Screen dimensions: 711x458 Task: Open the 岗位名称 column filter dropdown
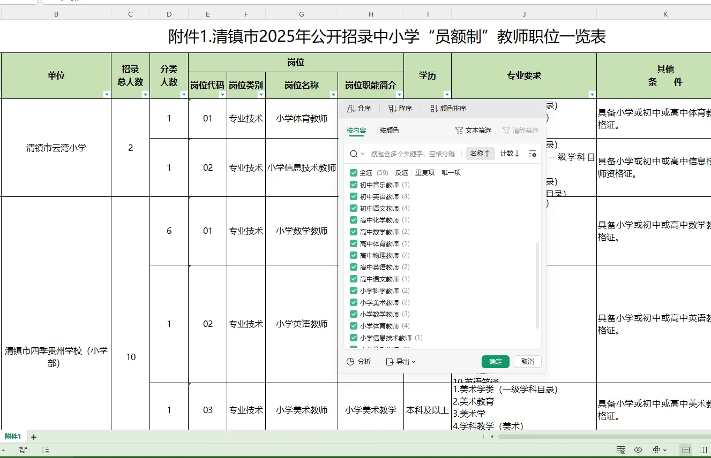point(333,94)
